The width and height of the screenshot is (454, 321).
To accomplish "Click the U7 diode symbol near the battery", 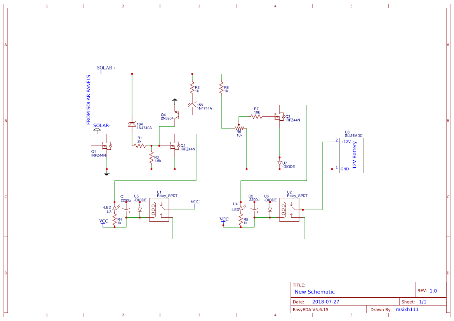I will click(x=280, y=163).
